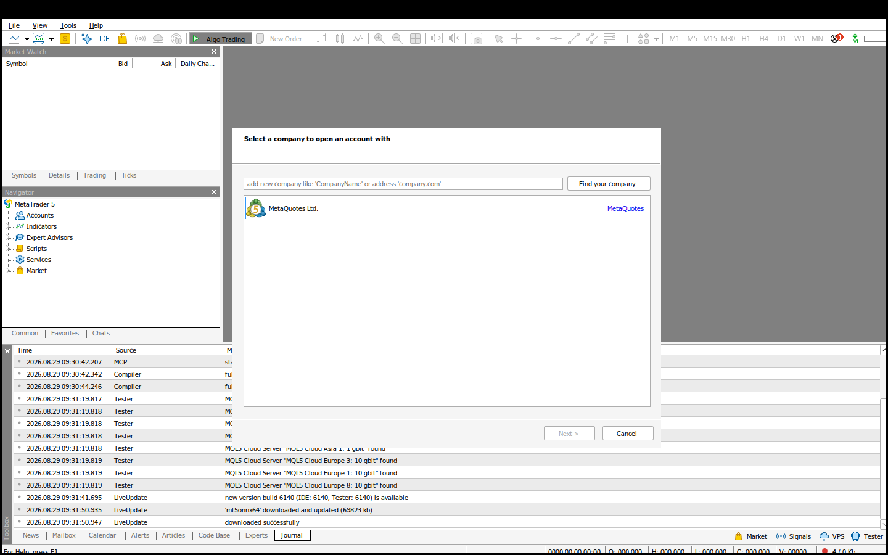This screenshot has height=555, width=888.
Task: Select MetaQuotes Ltd. in the company list
Action: point(447,208)
